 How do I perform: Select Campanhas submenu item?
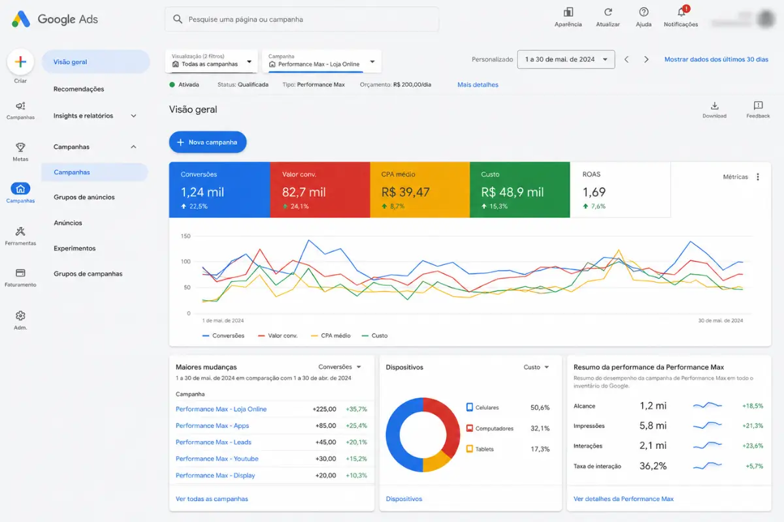pos(95,172)
